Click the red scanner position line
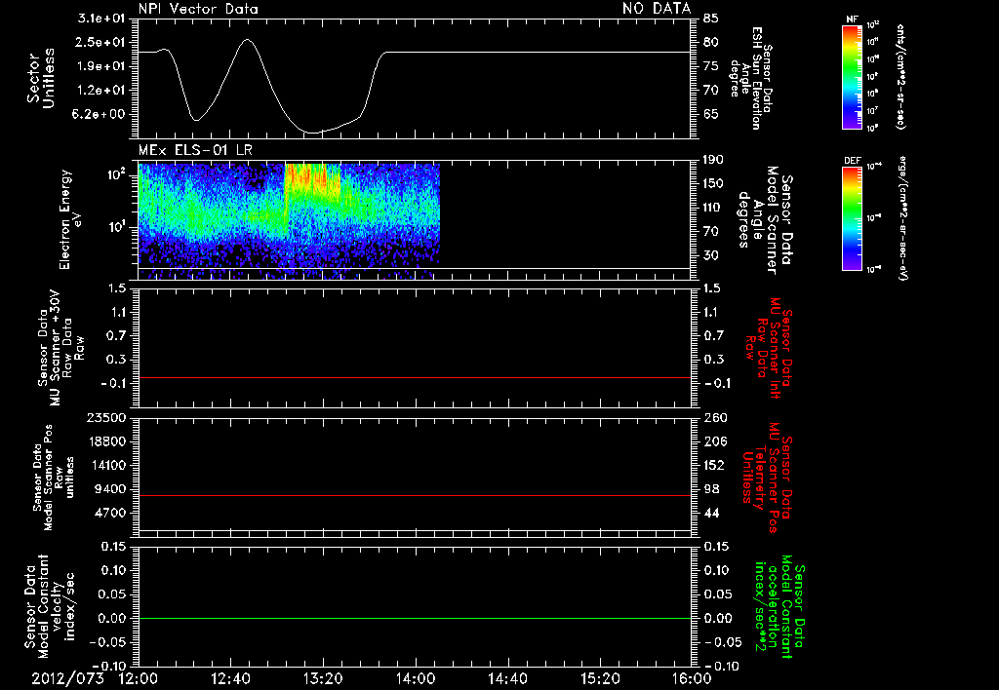Viewport: 999px width, 690px height. pyautogui.click(x=414, y=495)
